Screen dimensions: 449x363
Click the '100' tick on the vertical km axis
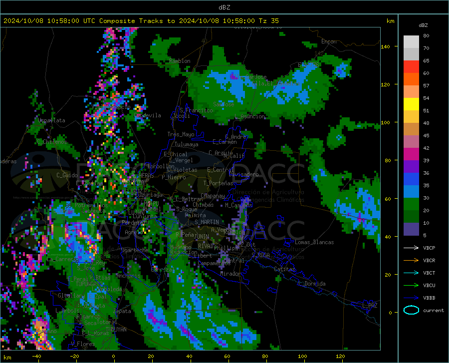[x=385, y=122]
